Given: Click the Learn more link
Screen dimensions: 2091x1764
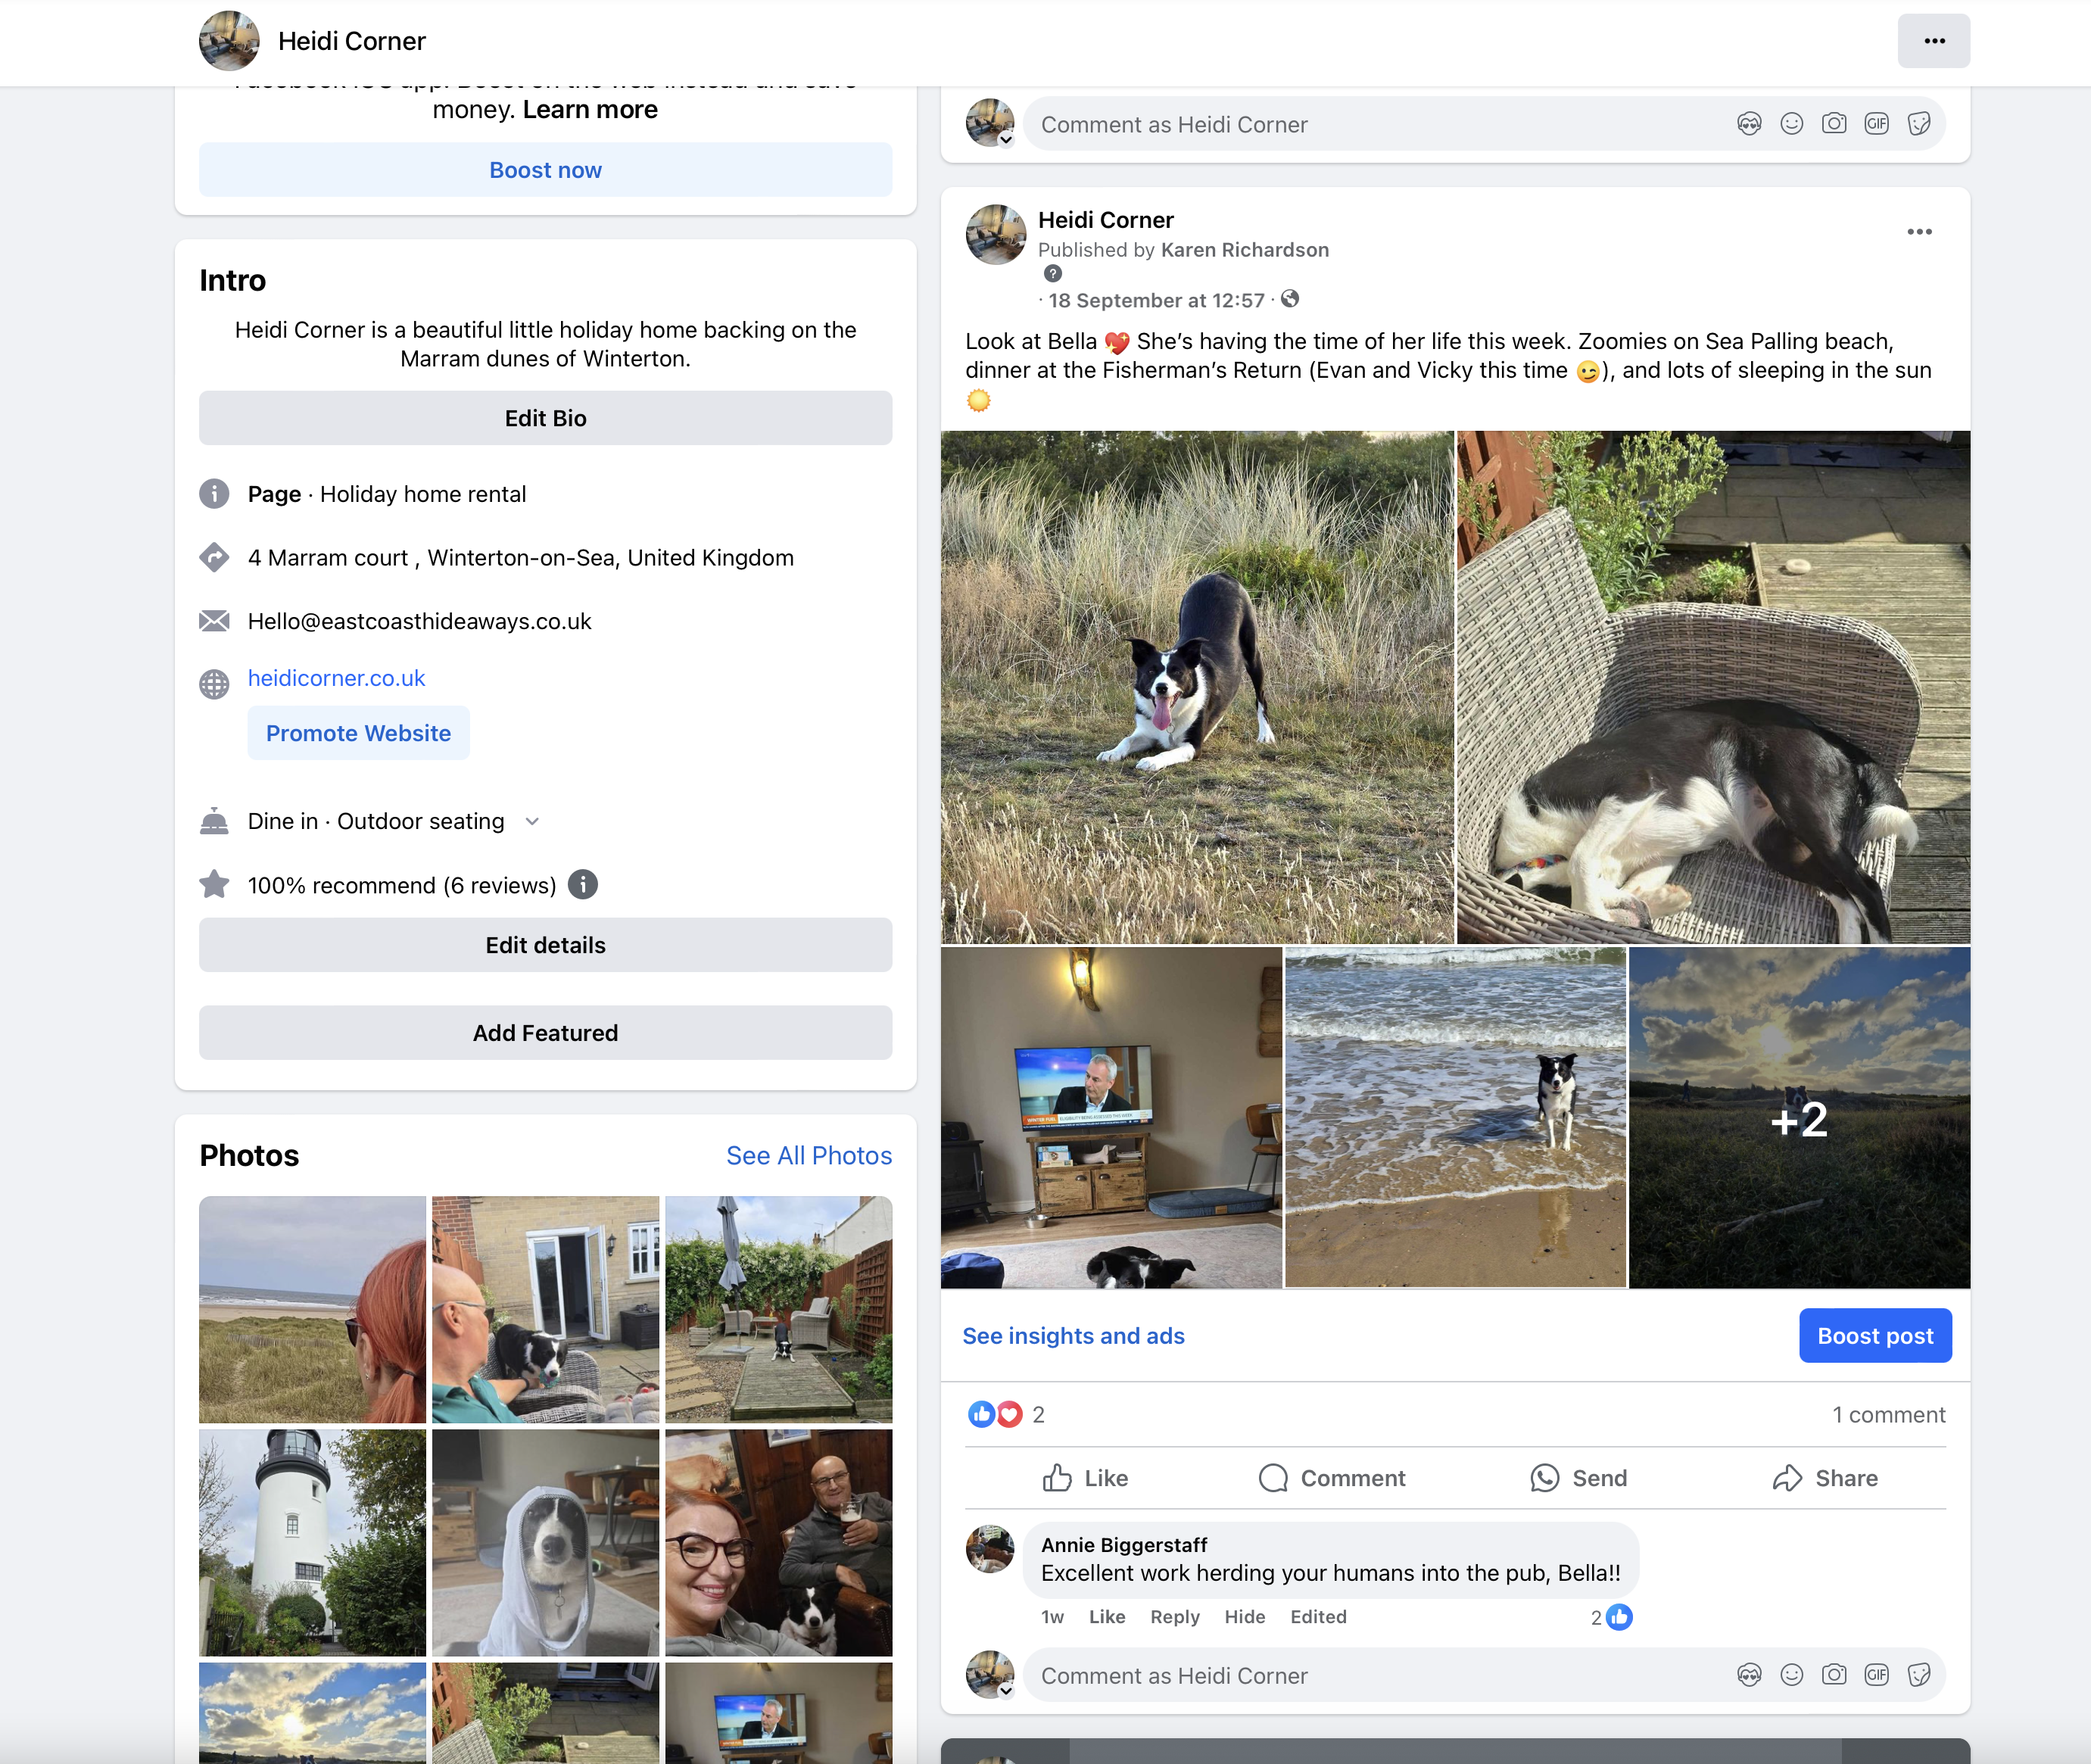Looking at the screenshot, I should coord(590,109).
